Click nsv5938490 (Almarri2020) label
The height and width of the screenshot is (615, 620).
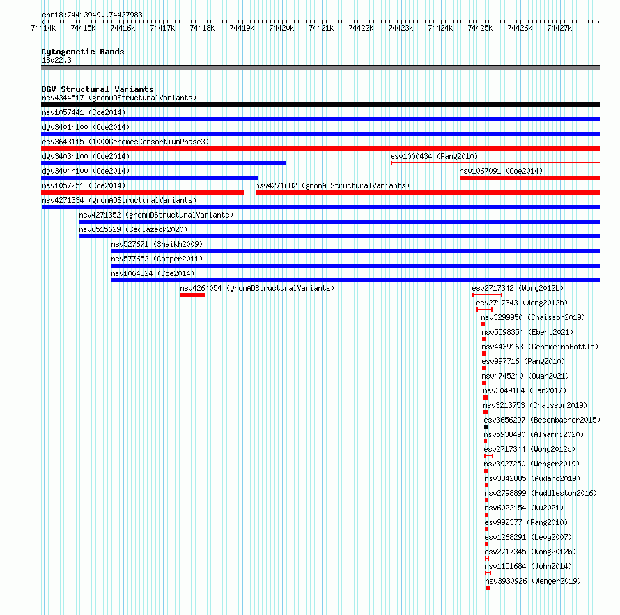click(534, 434)
